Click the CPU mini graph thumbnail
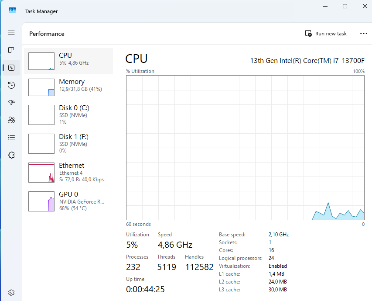372x301 pixels. point(41,61)
